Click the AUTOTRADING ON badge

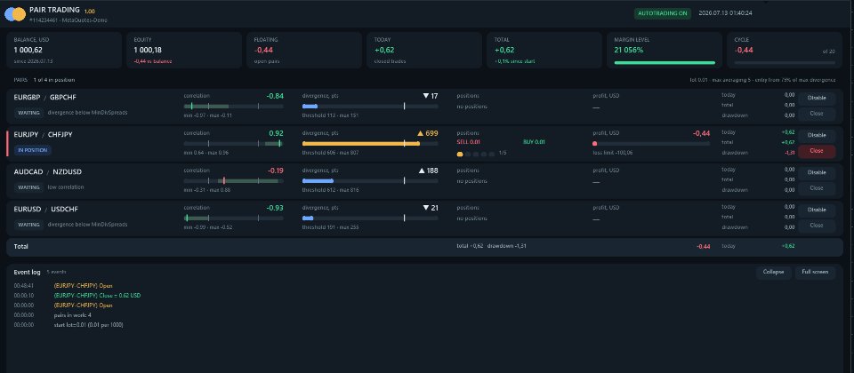click(662, 13)
